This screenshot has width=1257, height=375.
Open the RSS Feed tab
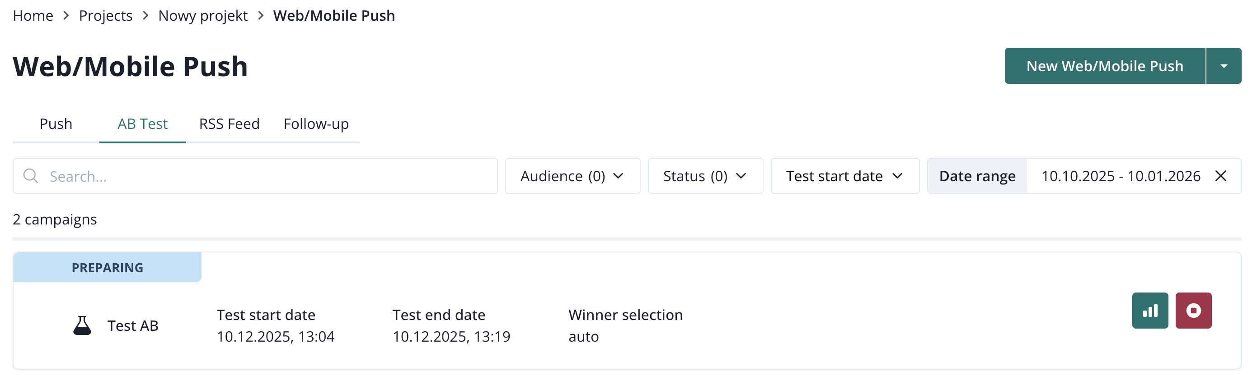pyautogui.click(x=230, y=124)
